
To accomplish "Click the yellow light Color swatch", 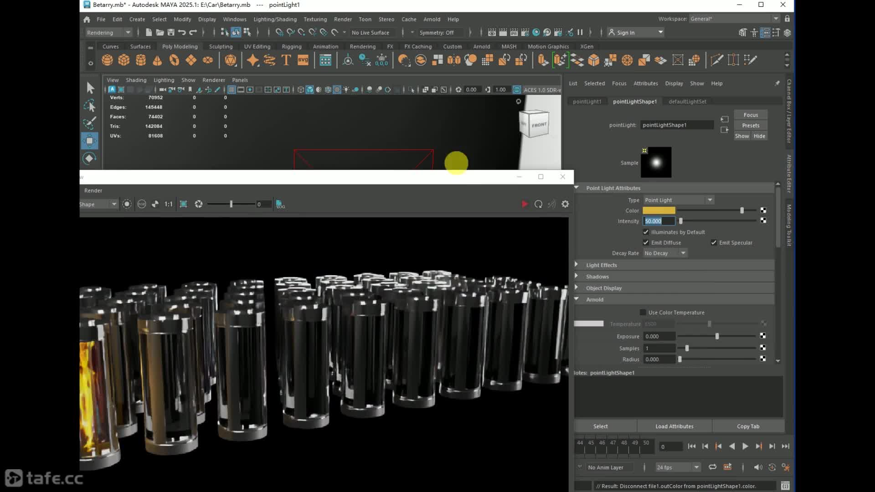I will (x=659, y=210).
